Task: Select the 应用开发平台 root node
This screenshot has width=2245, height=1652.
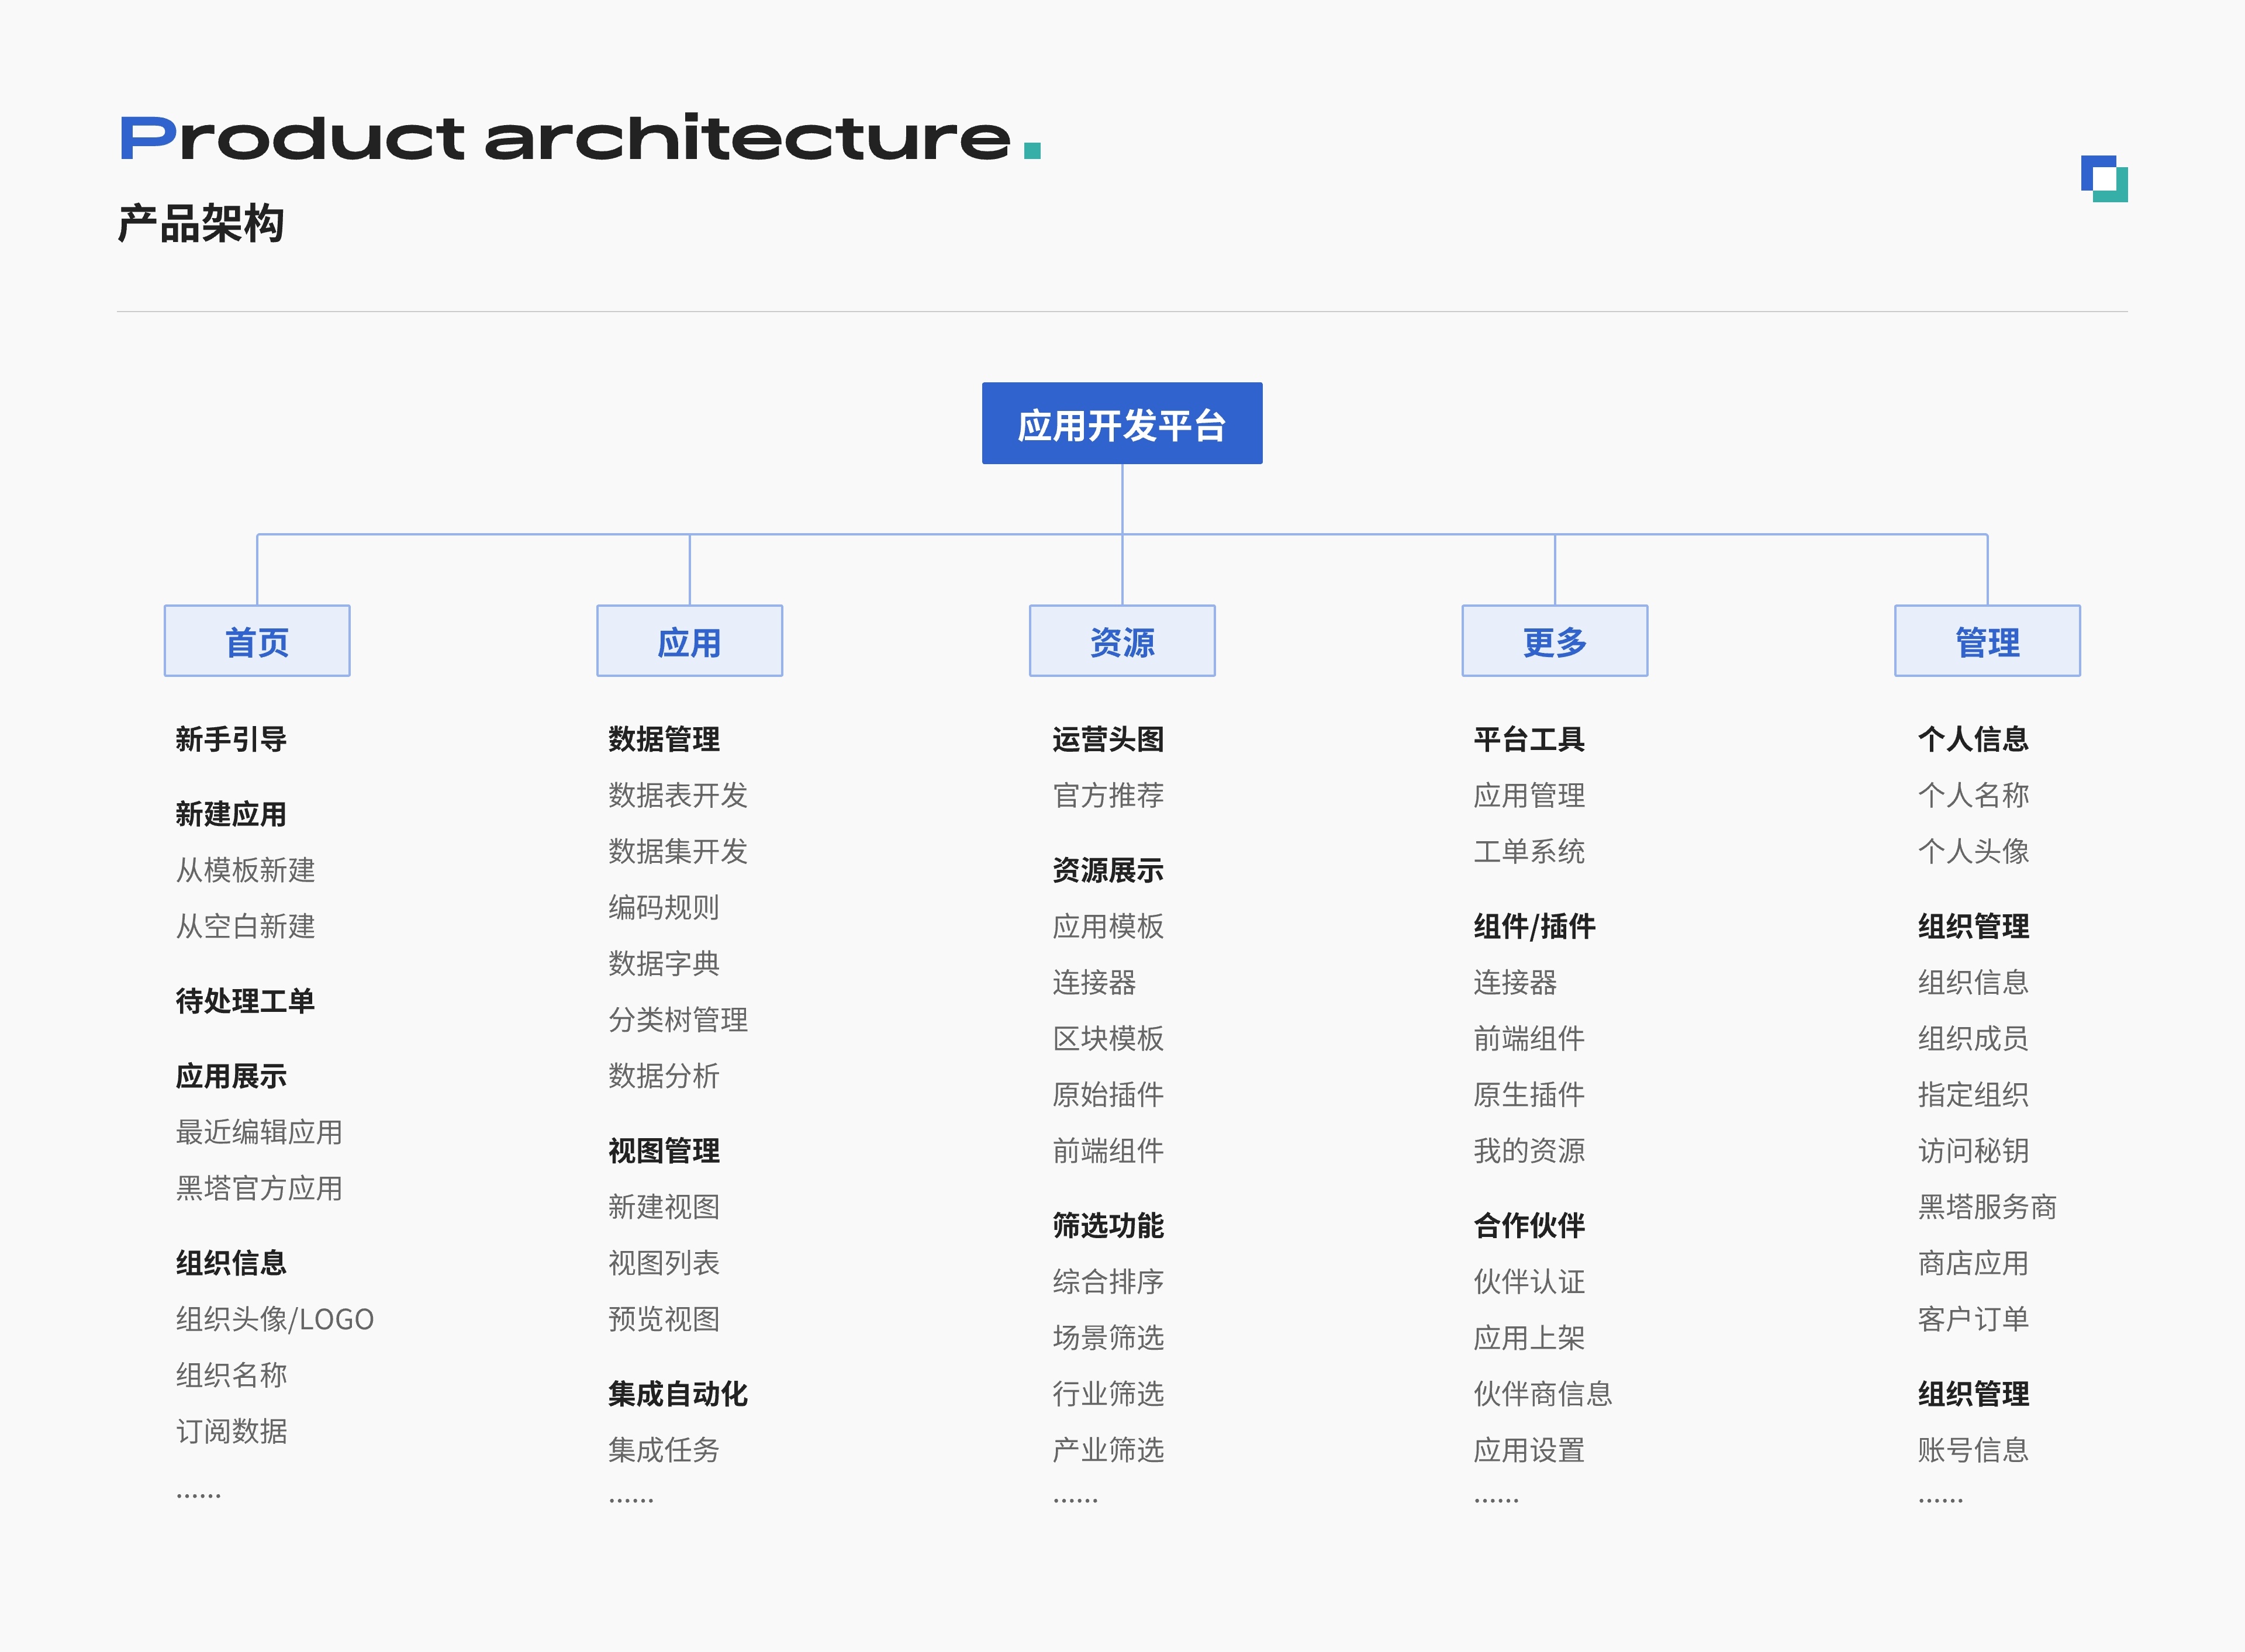Action: click(x=1121, y=424)
